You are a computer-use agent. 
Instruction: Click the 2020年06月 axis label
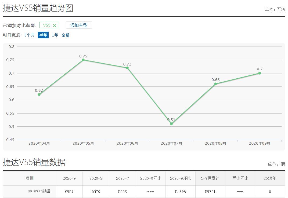[x=127, y=143]
